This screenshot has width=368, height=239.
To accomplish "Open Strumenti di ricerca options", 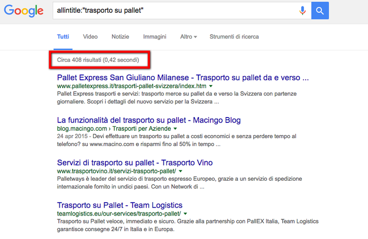I will pyautogui.click(x=234, y=37).
